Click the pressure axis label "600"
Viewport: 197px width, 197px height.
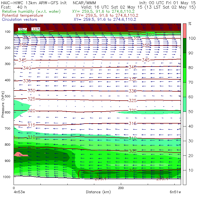tap(7, 112)
